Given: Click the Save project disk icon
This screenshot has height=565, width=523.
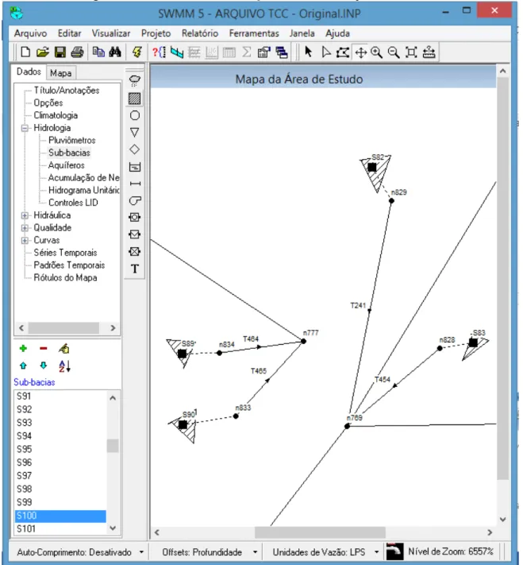Looking at the screenshot, I should coord(60,52).
